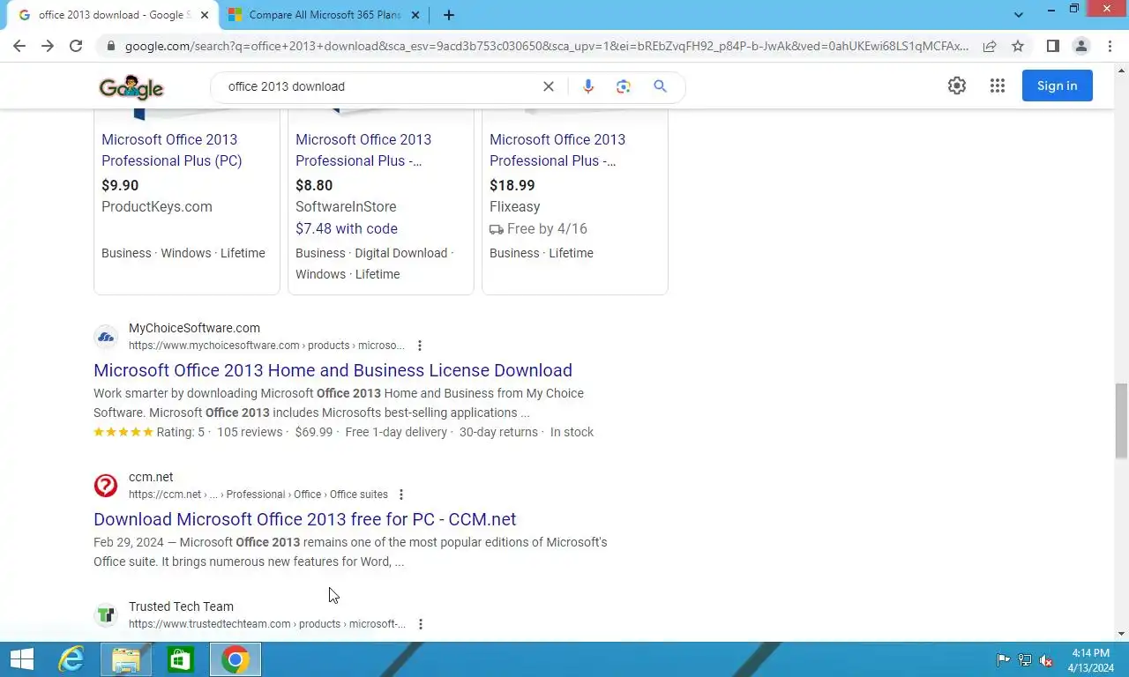
Task: Click the 105 reviews rating text
Action: pyautogui.click(x=250, y=432)
